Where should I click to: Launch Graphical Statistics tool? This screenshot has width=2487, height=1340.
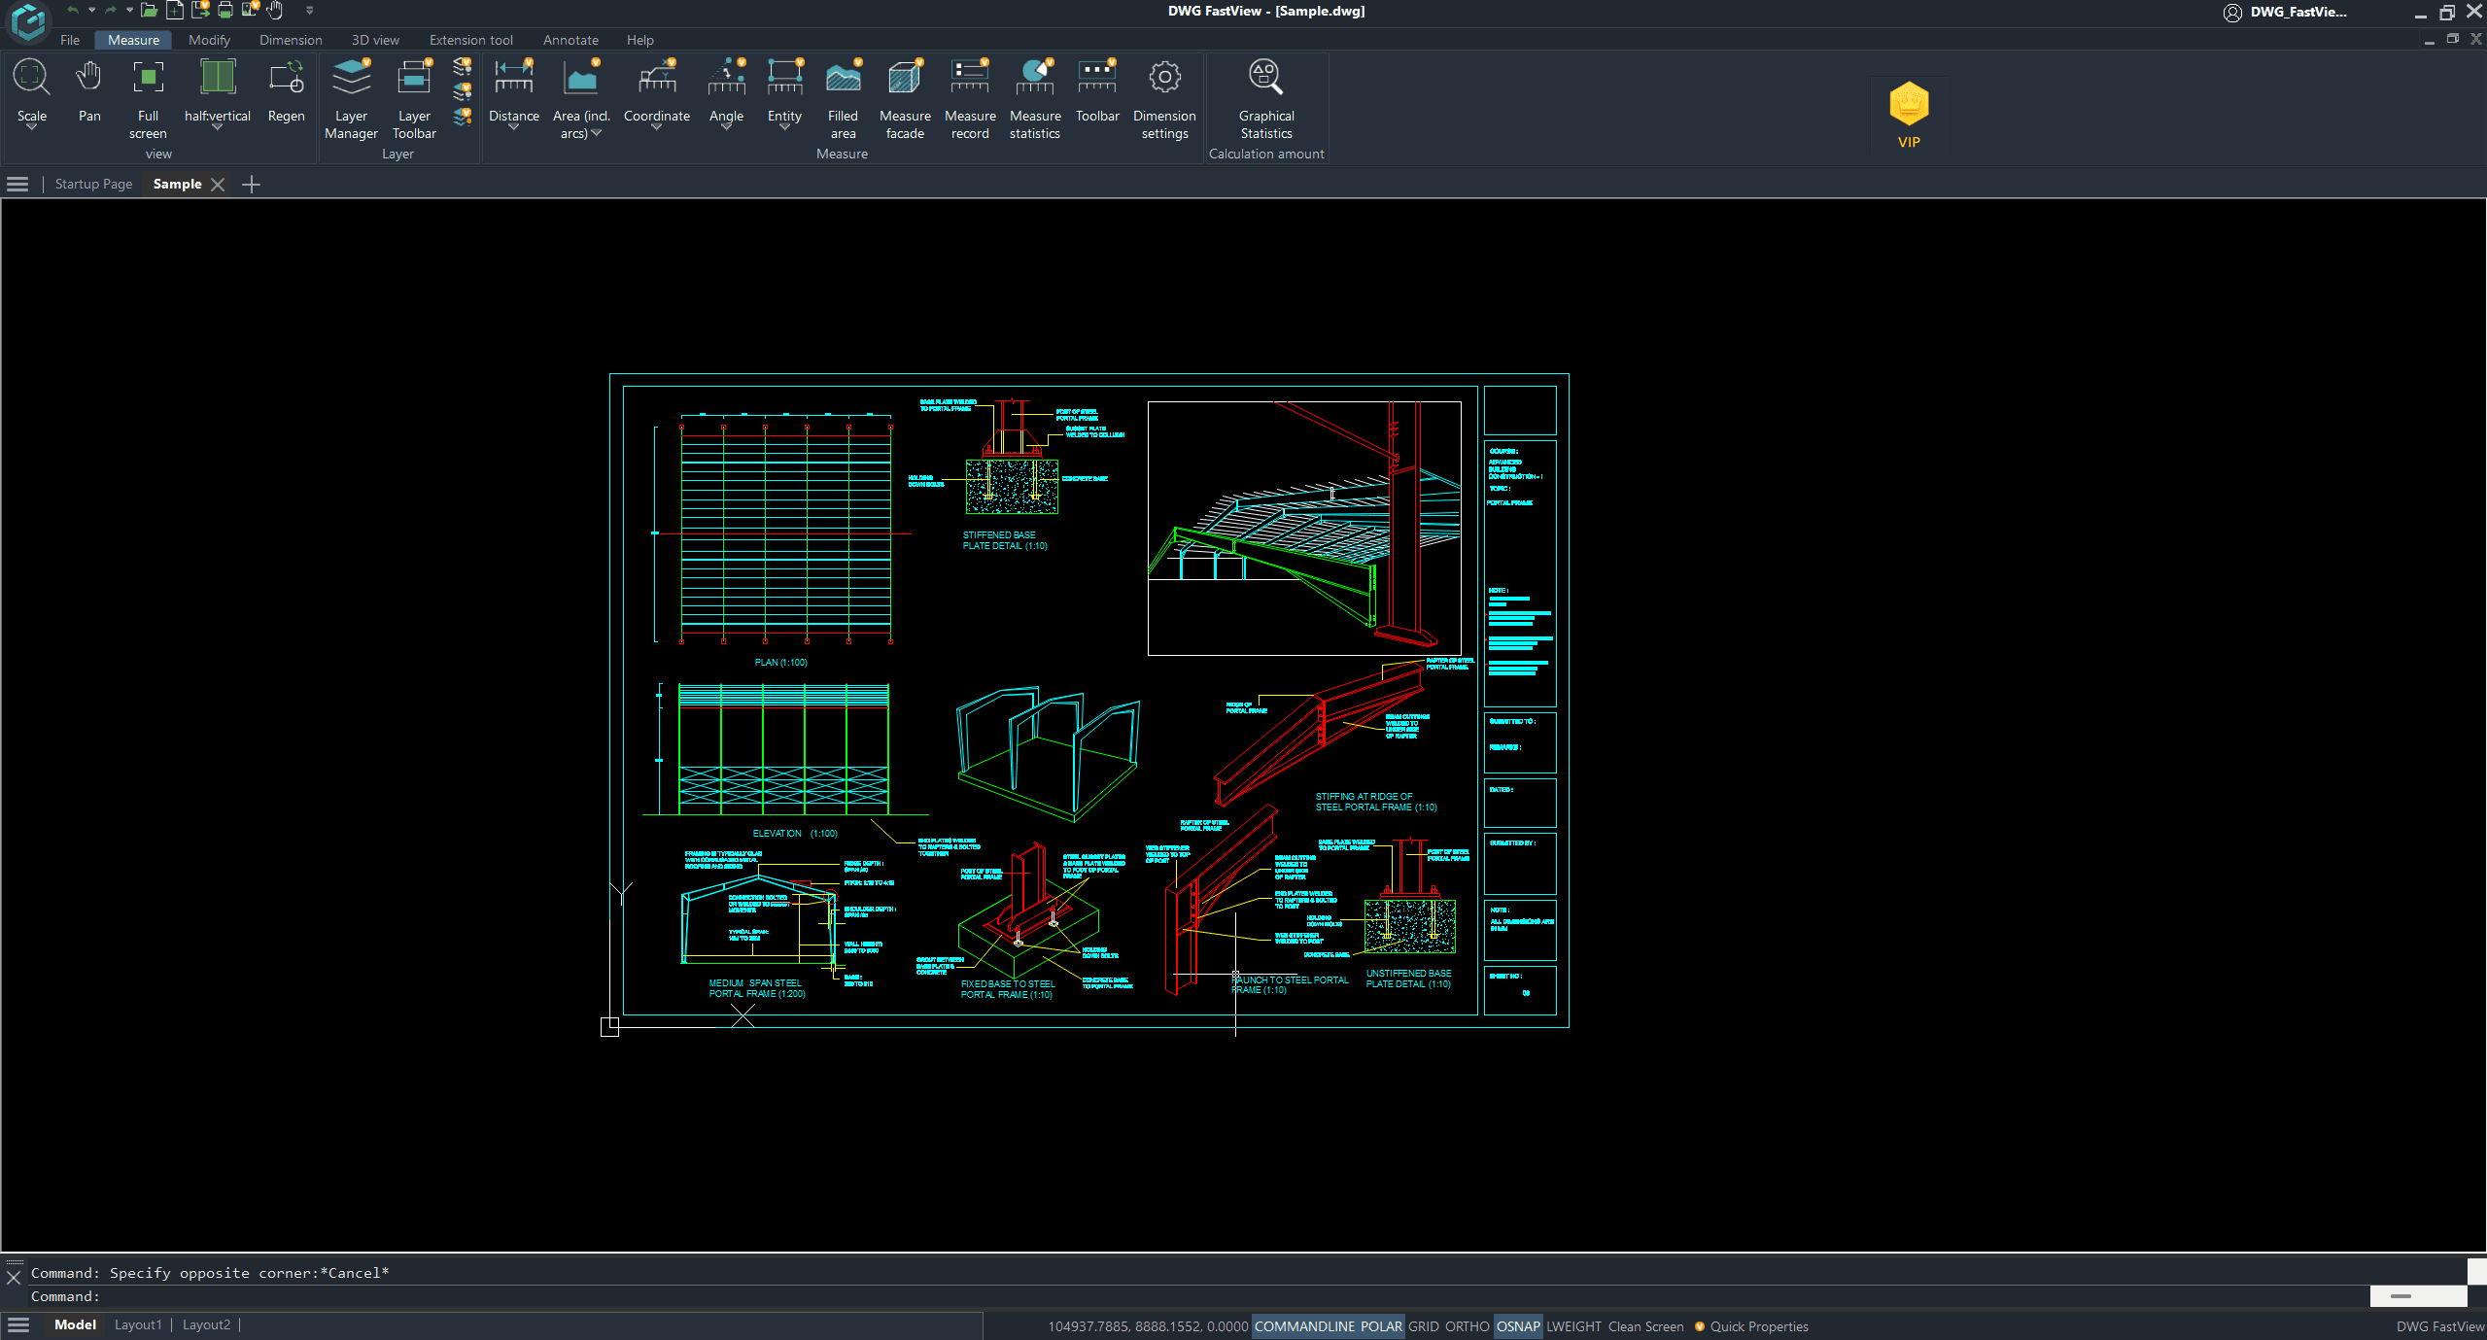coord(1265,78)
